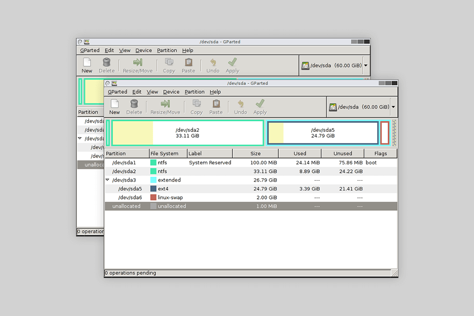Click Copy icon in front window toolbar
This screenshot has width=474, height=316.
tap(197, 104)
